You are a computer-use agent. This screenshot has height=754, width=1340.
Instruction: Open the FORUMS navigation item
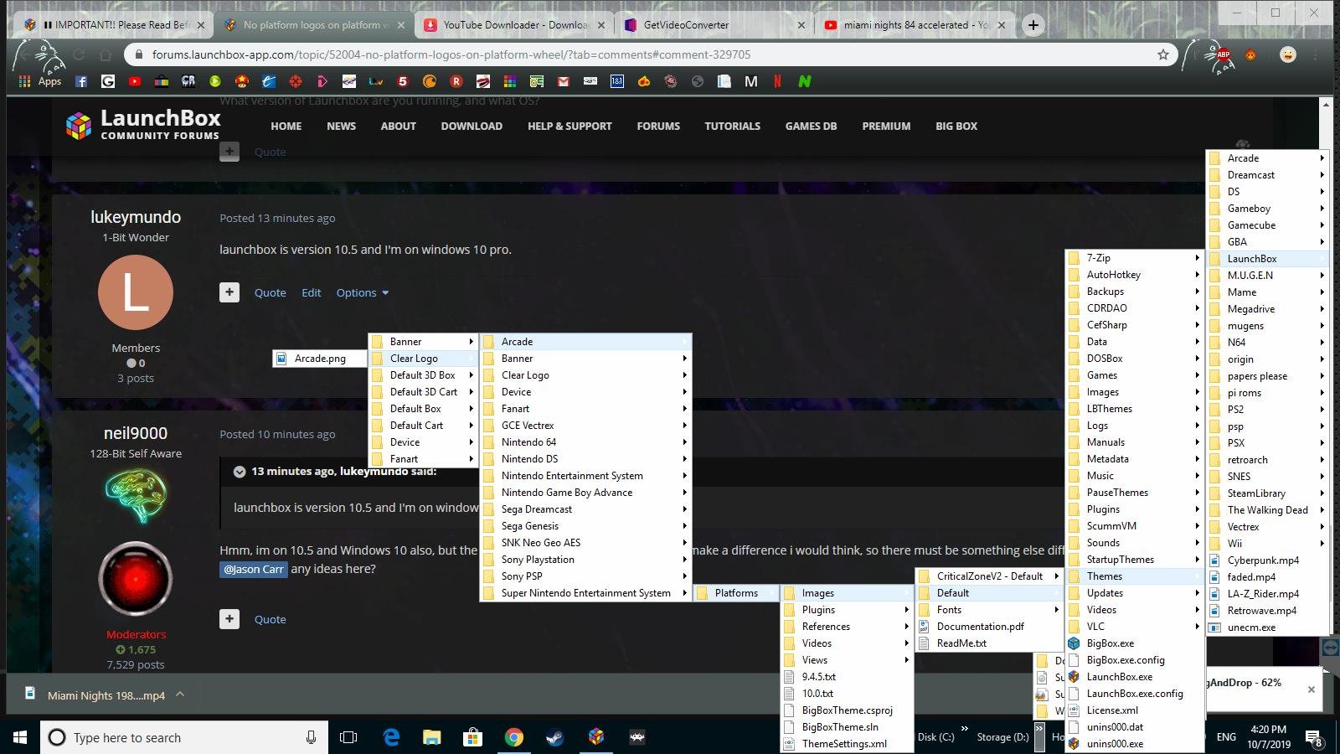click(x=658, y=127)
